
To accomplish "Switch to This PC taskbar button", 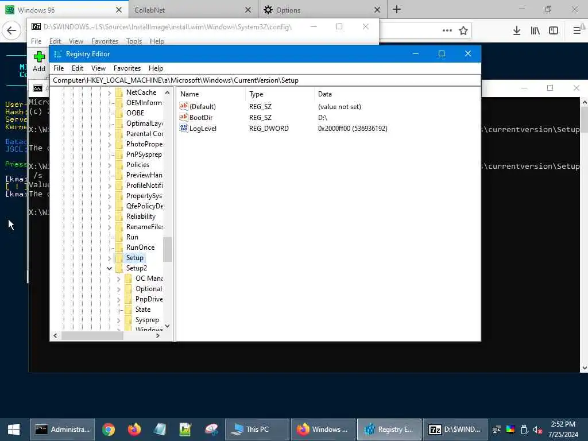I will 257,430.
